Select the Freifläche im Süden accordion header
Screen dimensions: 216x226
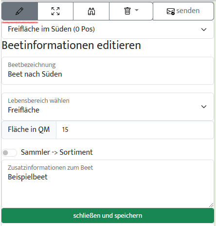[x=108, y=30]
